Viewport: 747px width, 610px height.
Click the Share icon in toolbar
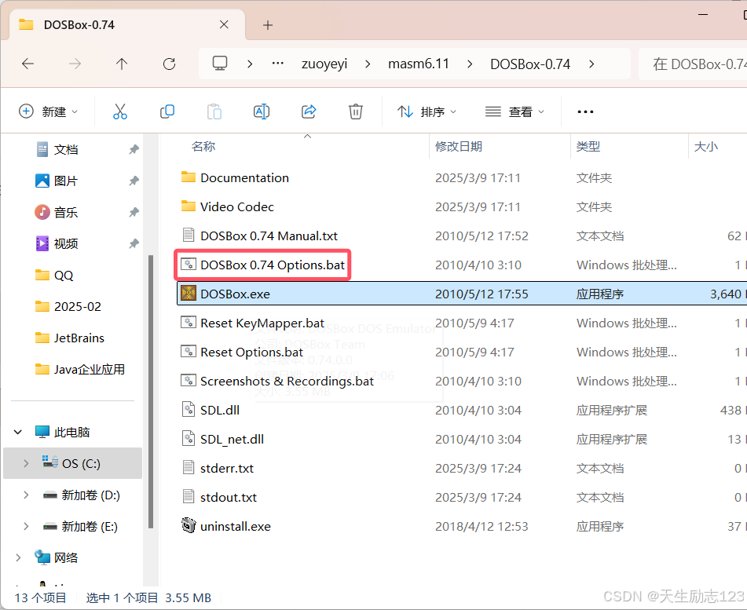coord(309,111)
